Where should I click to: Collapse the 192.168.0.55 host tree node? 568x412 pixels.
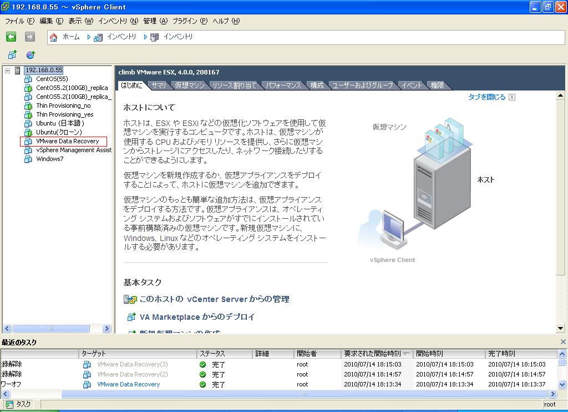click(7, 71)
